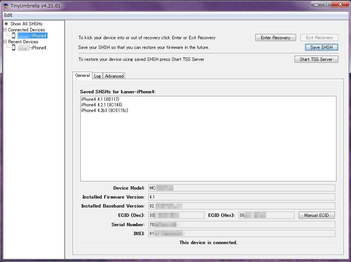Image resolution: width=351 pixels, height=262 pixels.
Task: Select the highlighted iPhone4 connected device
Action: pos(33,36)
